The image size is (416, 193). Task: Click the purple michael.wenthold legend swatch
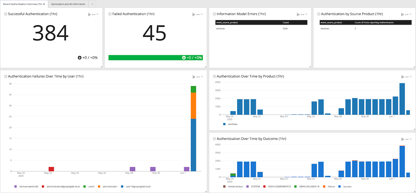(x=16, y=187)
